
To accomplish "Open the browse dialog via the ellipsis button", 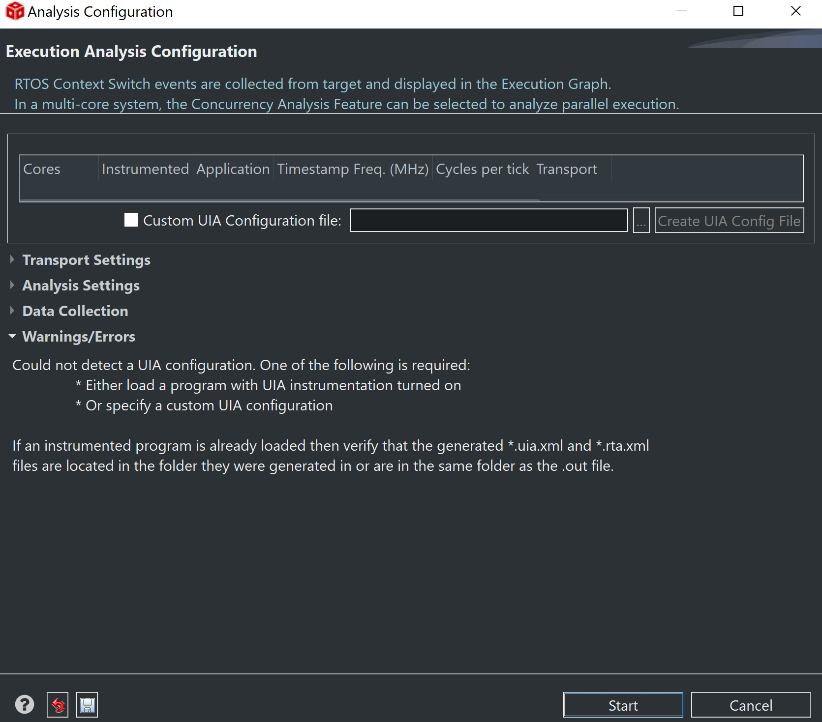I will pyautogui.click(x=641, y=220).
